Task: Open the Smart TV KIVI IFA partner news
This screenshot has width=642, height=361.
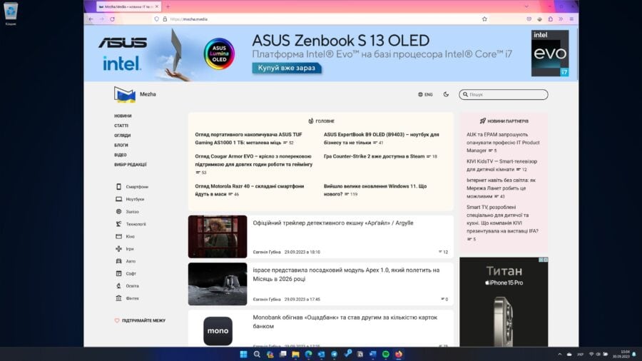Action: (502, 219)
